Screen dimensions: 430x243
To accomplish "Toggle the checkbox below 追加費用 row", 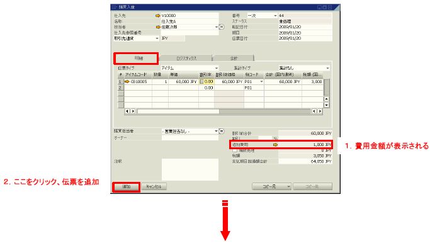I will pos(234,150).
